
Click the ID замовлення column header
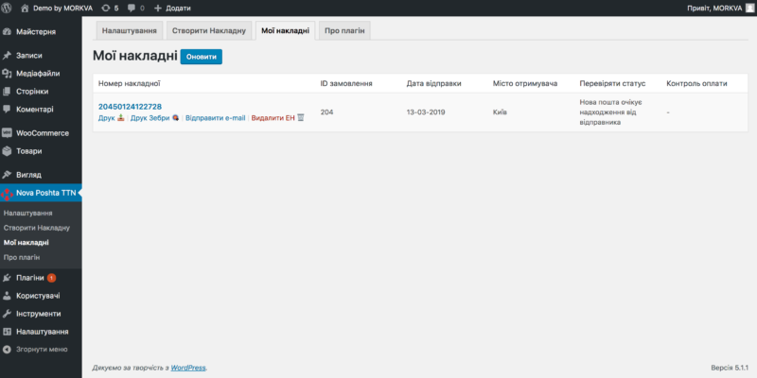pos(346,83)
